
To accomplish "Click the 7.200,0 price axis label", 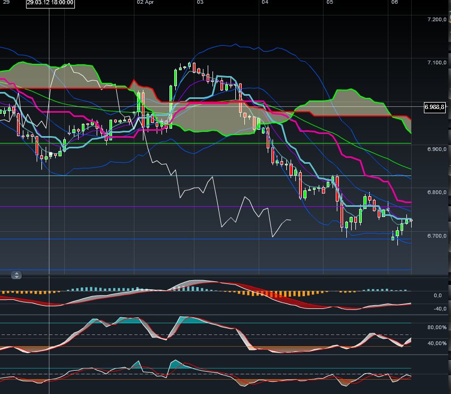I will coord(437,20).
